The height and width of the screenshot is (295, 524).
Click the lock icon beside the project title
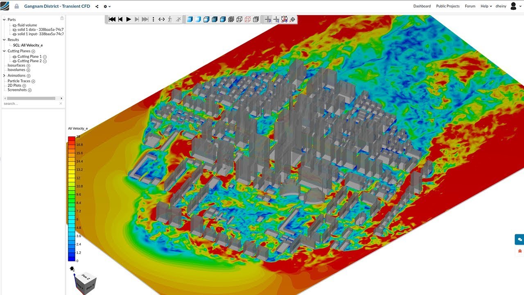(x=17, y=6)
